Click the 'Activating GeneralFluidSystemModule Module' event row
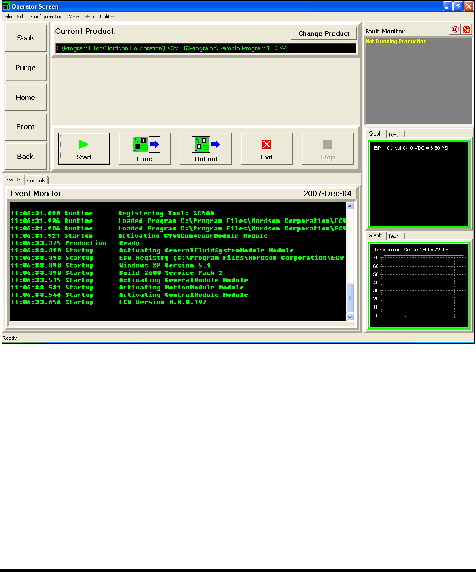Screen dimensions: 476x572 tap(178, 250)
